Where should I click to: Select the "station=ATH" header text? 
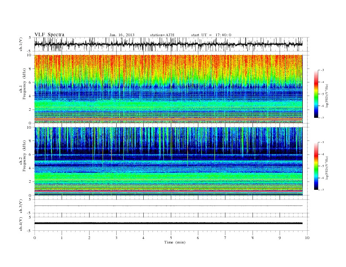[x=162, y=35]
